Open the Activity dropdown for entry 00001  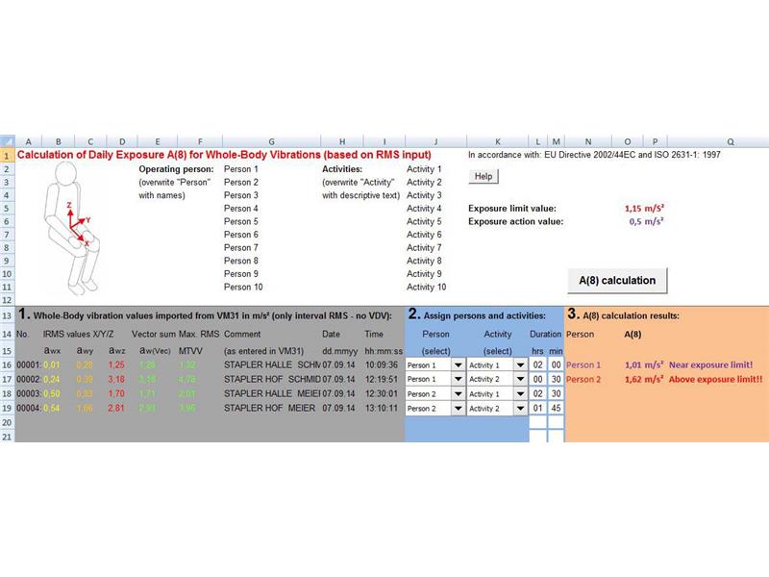520,365
